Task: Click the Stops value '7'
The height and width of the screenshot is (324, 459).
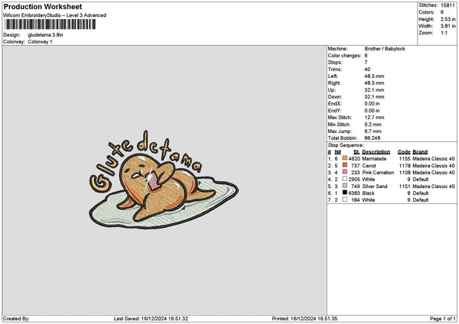Action: click(x=366, y=63)
